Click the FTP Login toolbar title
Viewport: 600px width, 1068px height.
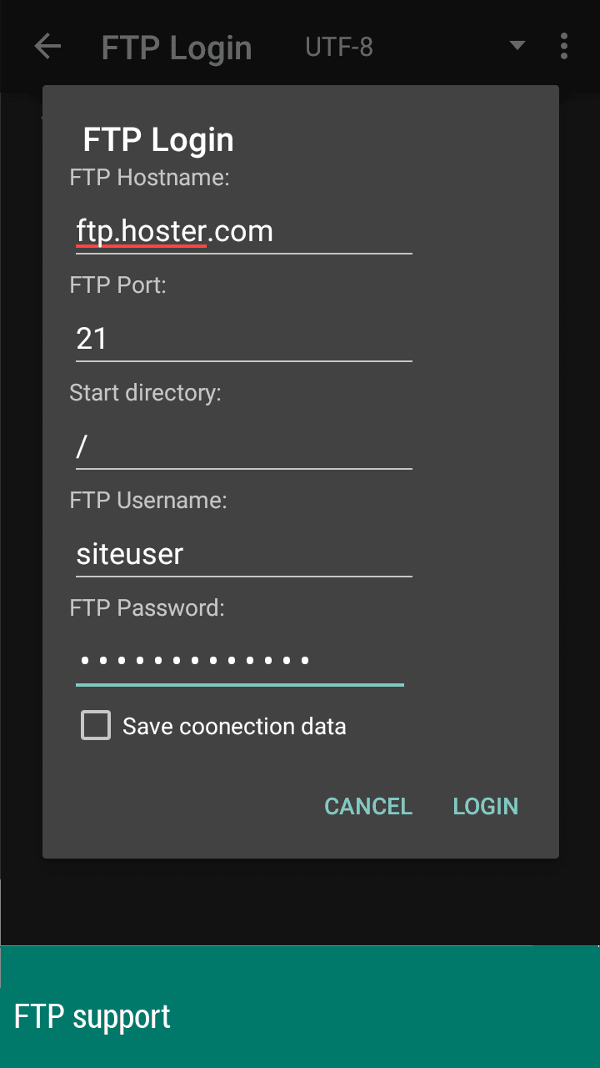177,48
